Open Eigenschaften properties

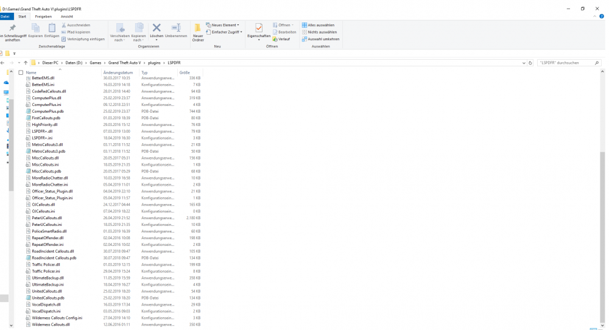(259, 31)
